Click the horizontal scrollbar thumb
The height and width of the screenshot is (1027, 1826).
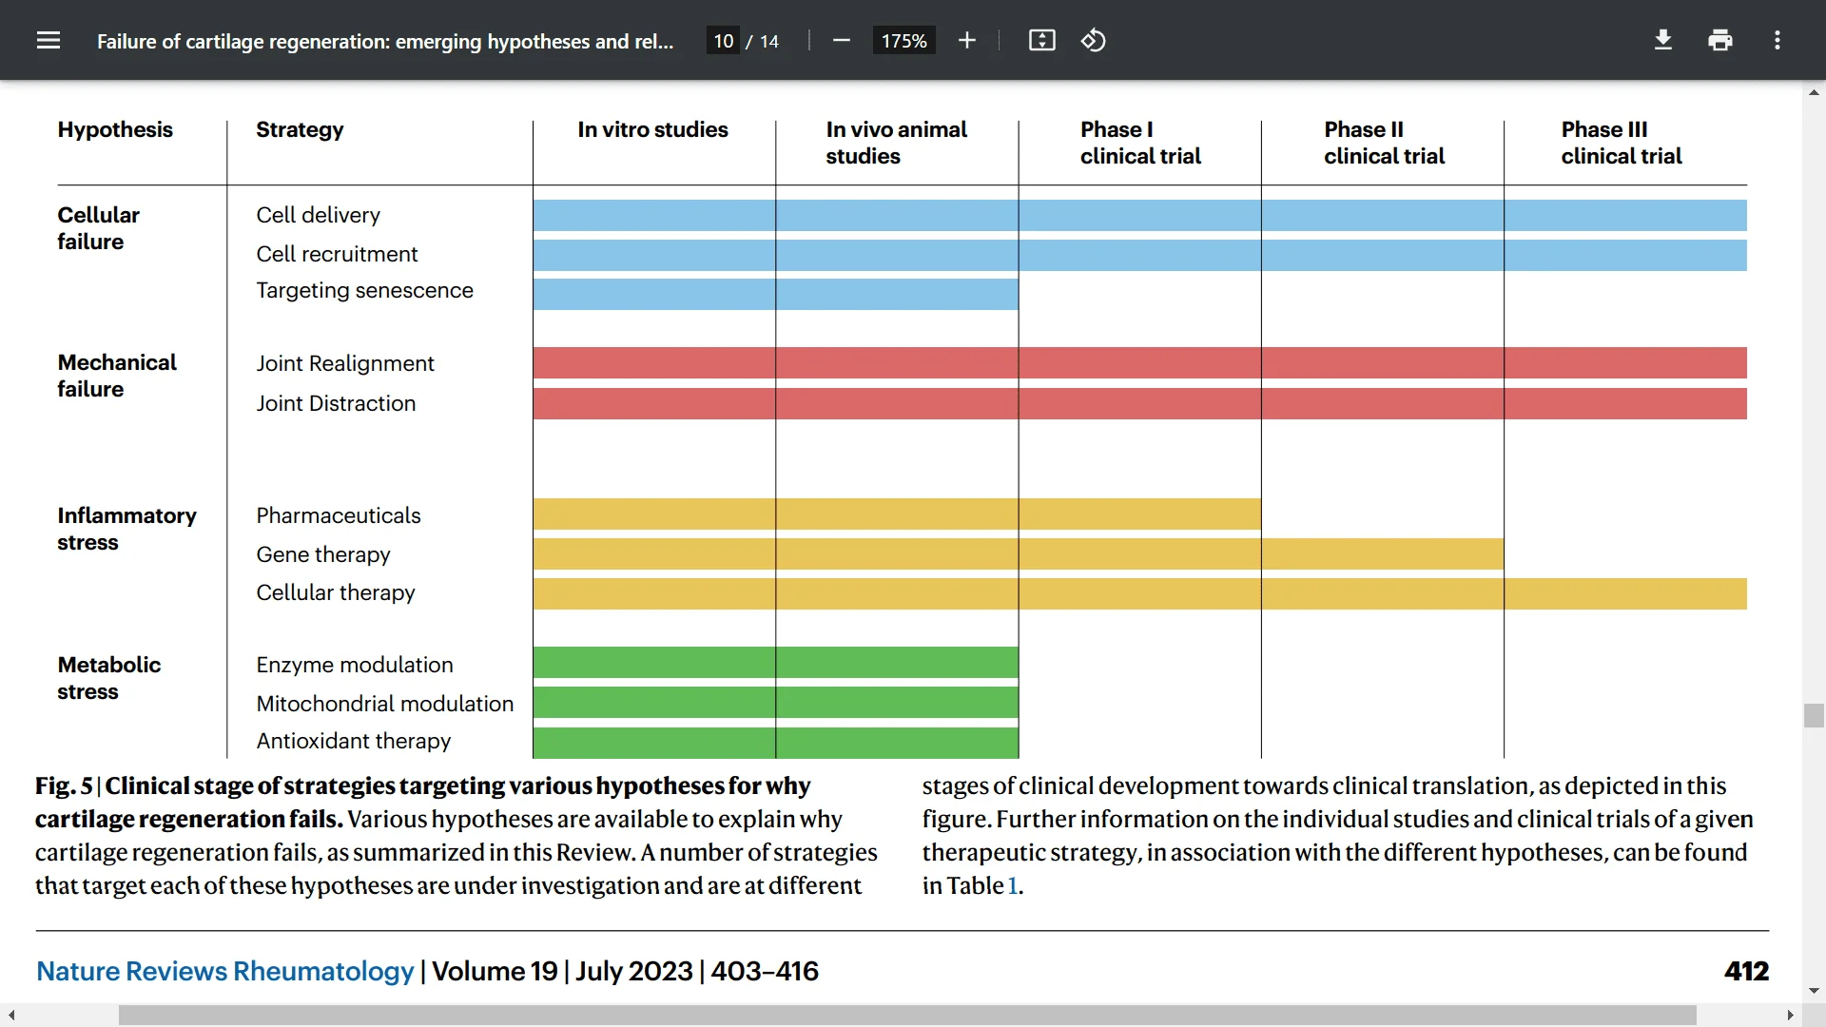(907, 1016)
